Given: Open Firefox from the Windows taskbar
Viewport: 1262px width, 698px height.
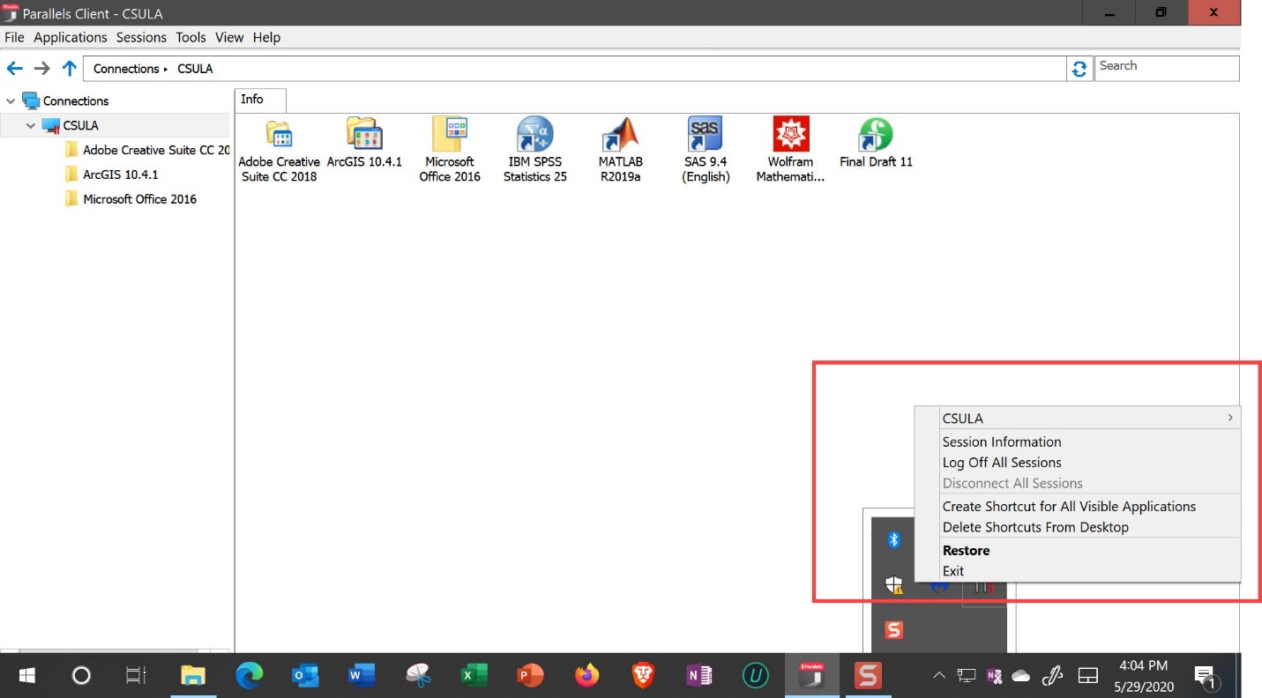Looking at the screenshot, I should pos(586,676).
